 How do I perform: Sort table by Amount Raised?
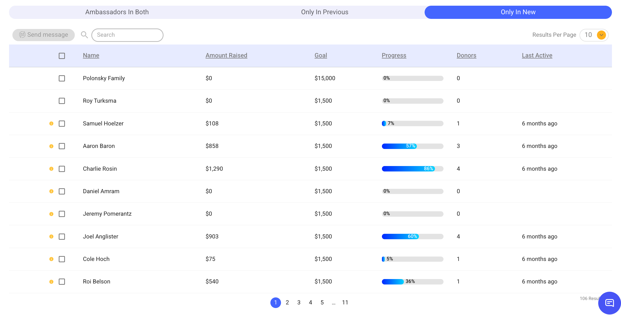pyautogui.click(x=226, y=55)
